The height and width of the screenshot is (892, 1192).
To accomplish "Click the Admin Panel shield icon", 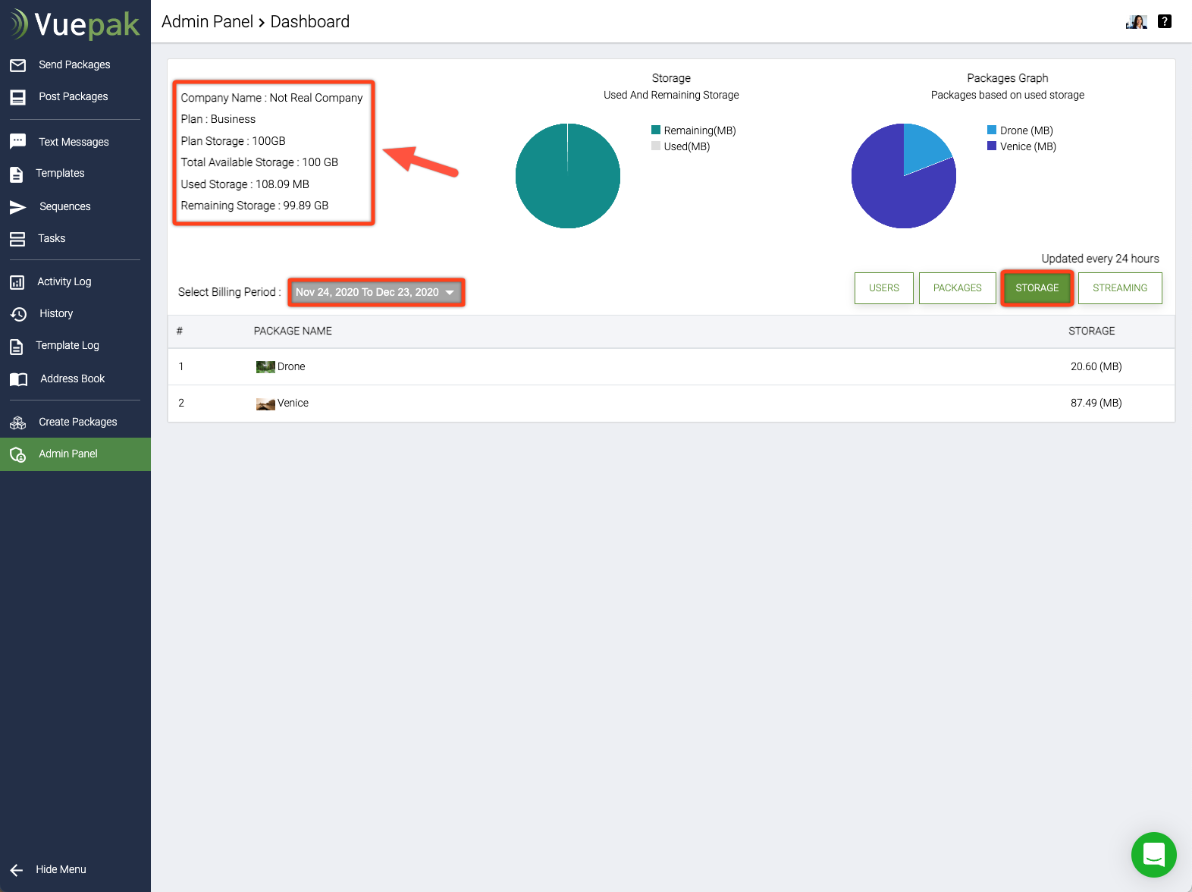I will pos(18,454).
